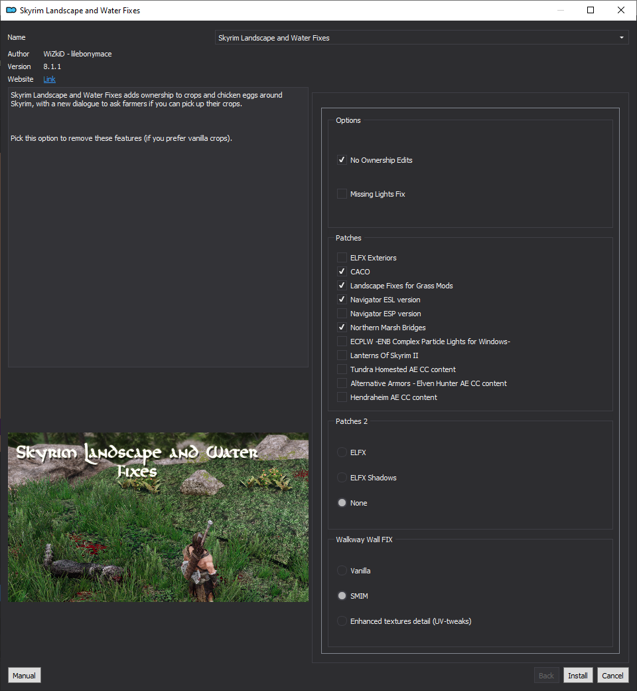Open the Name dropdown list

pos(421,37)
